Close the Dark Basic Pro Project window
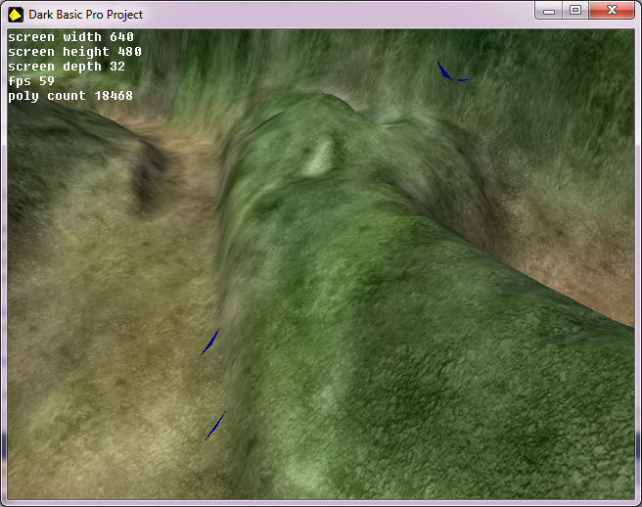The width and height of the screenshot is (642, 507). point(613,10)
